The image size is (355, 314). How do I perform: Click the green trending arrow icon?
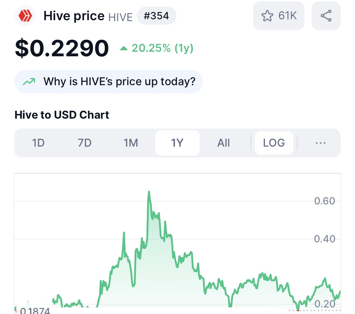click(29, 82)
